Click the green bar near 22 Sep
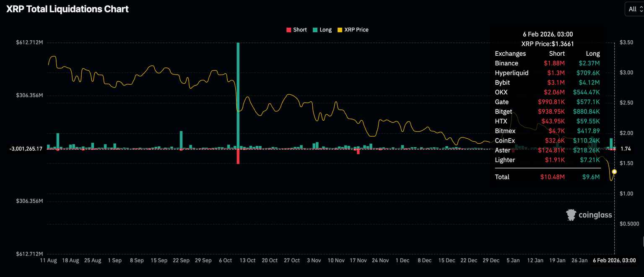This screenshot has height=277, width=644. pos(181,140)
